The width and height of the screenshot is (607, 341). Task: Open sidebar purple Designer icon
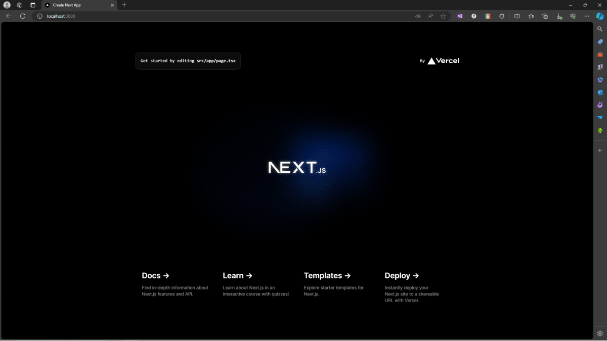600,105
